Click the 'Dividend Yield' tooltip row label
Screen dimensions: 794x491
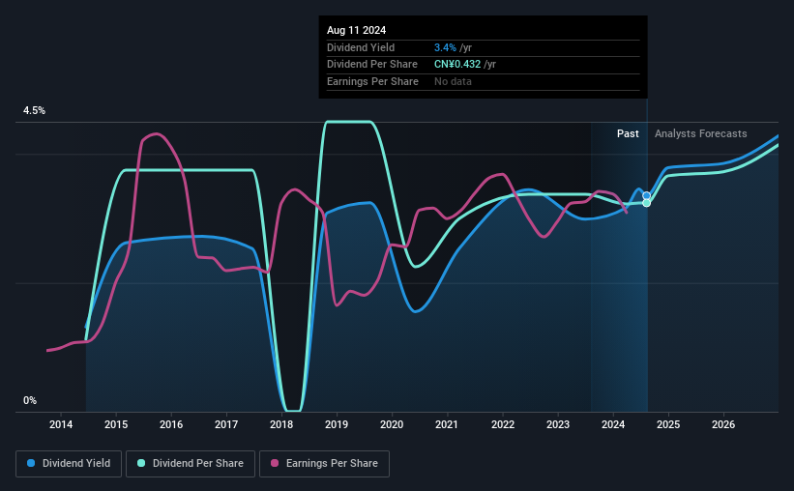pos(361,47)
